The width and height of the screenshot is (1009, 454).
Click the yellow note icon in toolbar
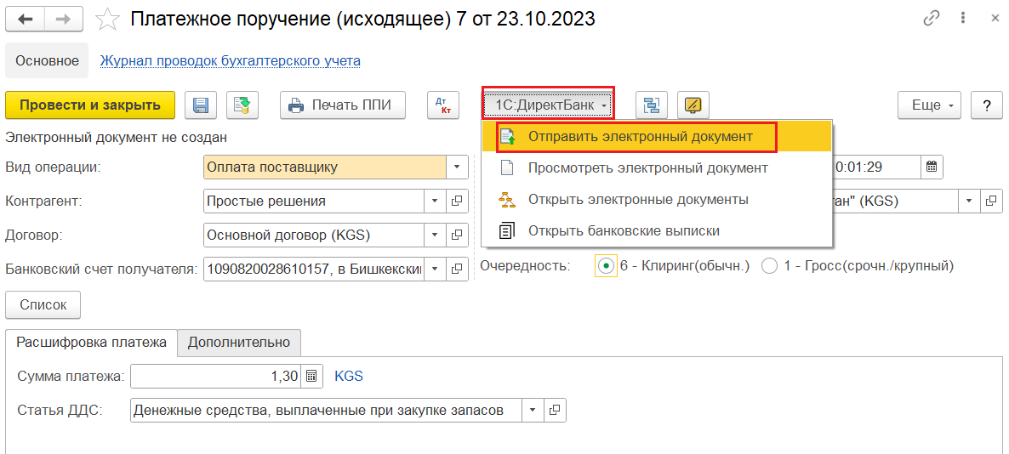693,105
